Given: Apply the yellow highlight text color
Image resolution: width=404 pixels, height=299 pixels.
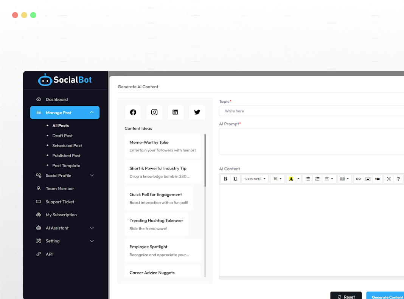Looking at the screenshot, I should coord(291,179).
